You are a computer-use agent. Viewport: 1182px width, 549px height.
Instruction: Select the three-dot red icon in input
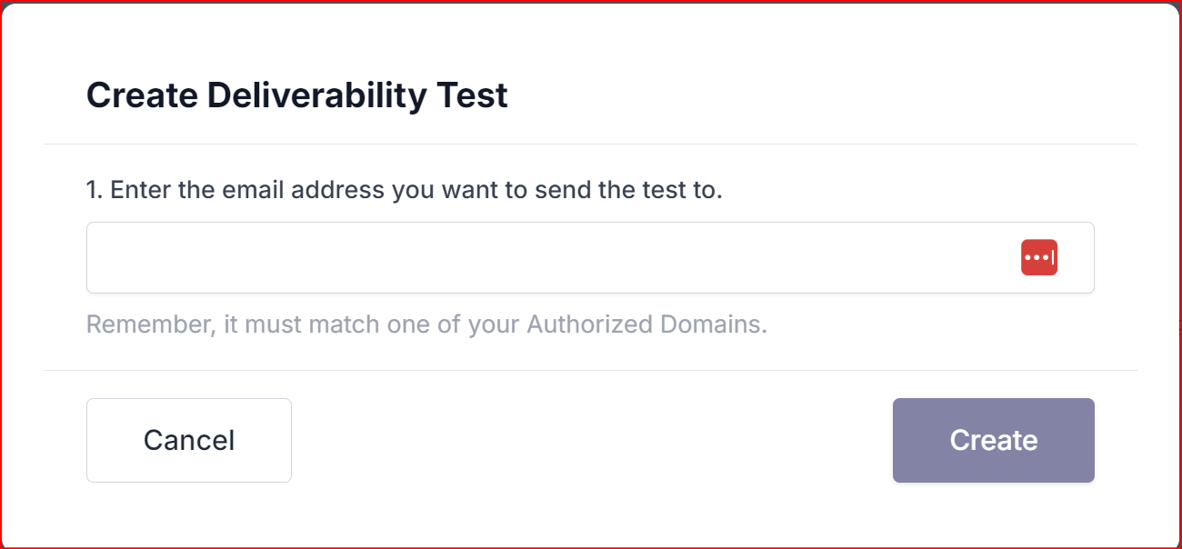[1039, 257]
